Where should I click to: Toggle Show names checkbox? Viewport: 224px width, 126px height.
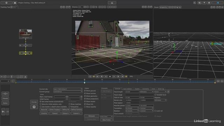point(85,101)
